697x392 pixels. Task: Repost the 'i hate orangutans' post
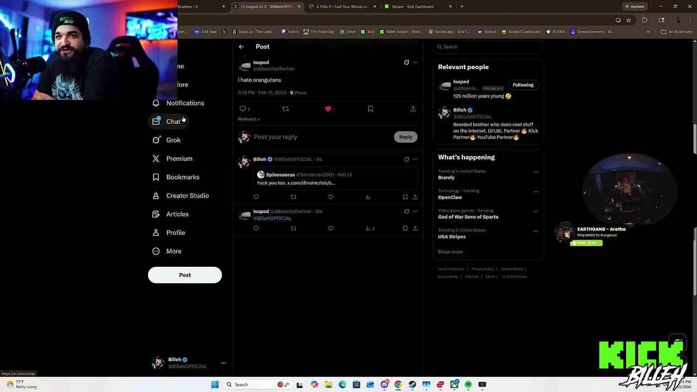pyautogui.click(x=285, y=109)
